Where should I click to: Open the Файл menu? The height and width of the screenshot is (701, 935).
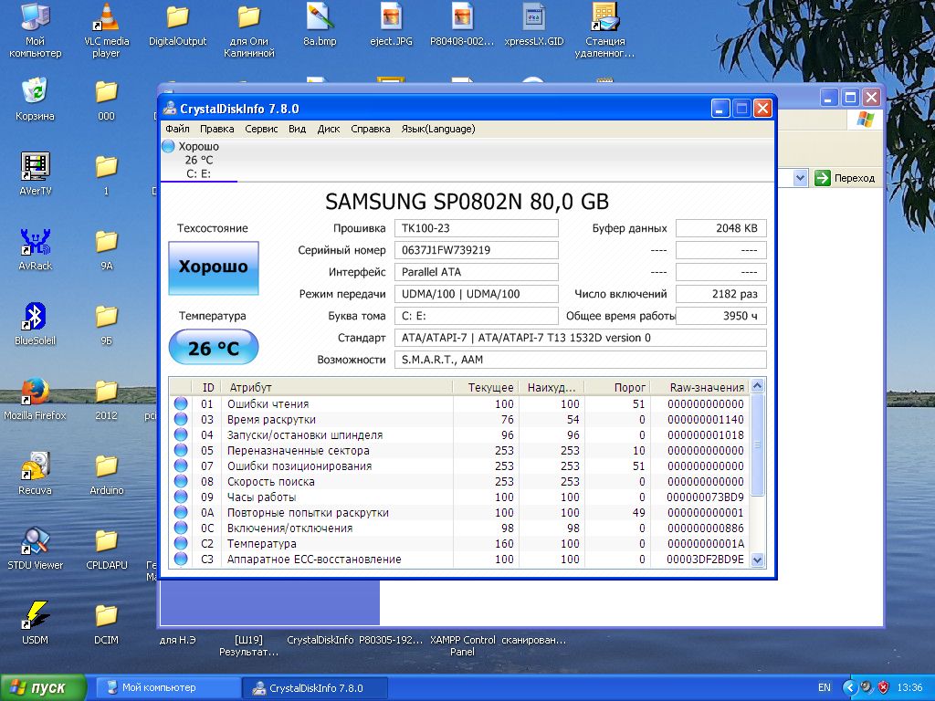[177, 129]
